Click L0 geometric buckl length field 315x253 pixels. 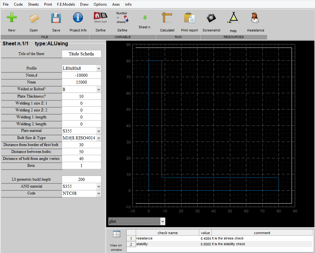tap(81, 179)
